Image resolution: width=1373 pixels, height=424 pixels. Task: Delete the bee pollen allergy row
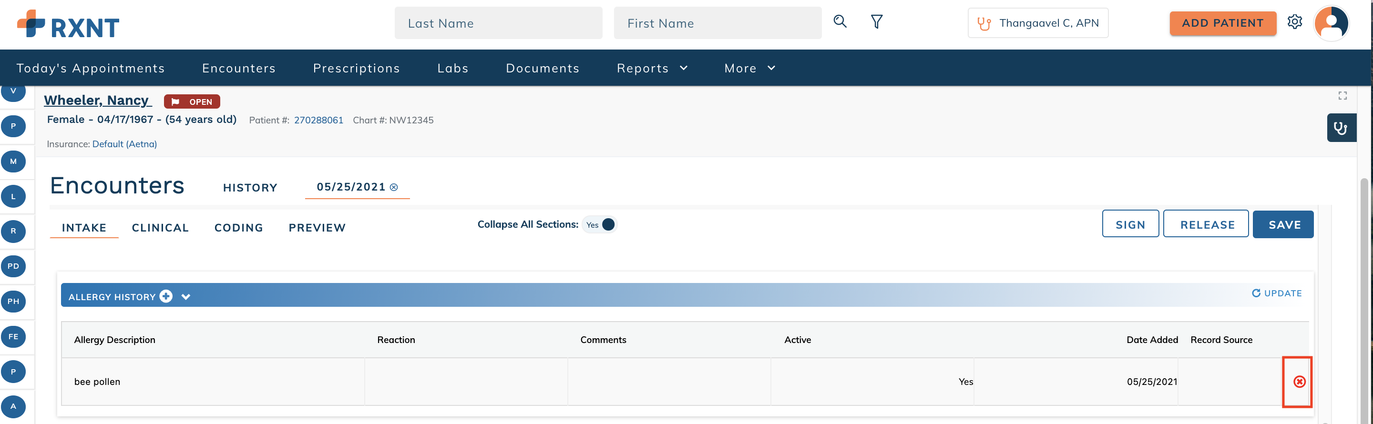point(1300,382)
